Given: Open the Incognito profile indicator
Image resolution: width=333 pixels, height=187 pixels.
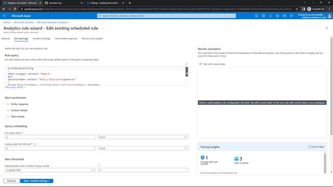Looking at the screenshot, I should tap(316, 9).
